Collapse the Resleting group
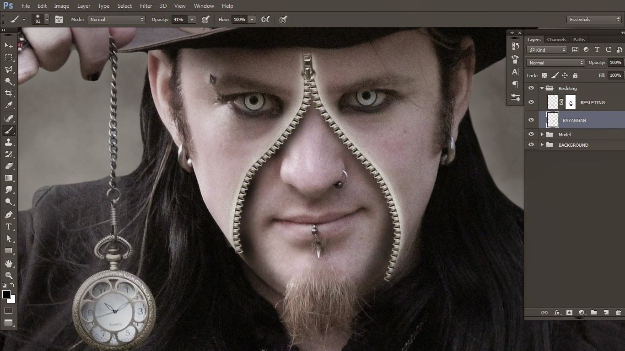This screenshot has height=351, width=625. pyautogui.click(x=542, y=88)
